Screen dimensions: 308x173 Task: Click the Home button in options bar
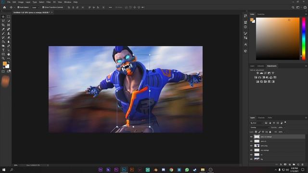(4, 7)
